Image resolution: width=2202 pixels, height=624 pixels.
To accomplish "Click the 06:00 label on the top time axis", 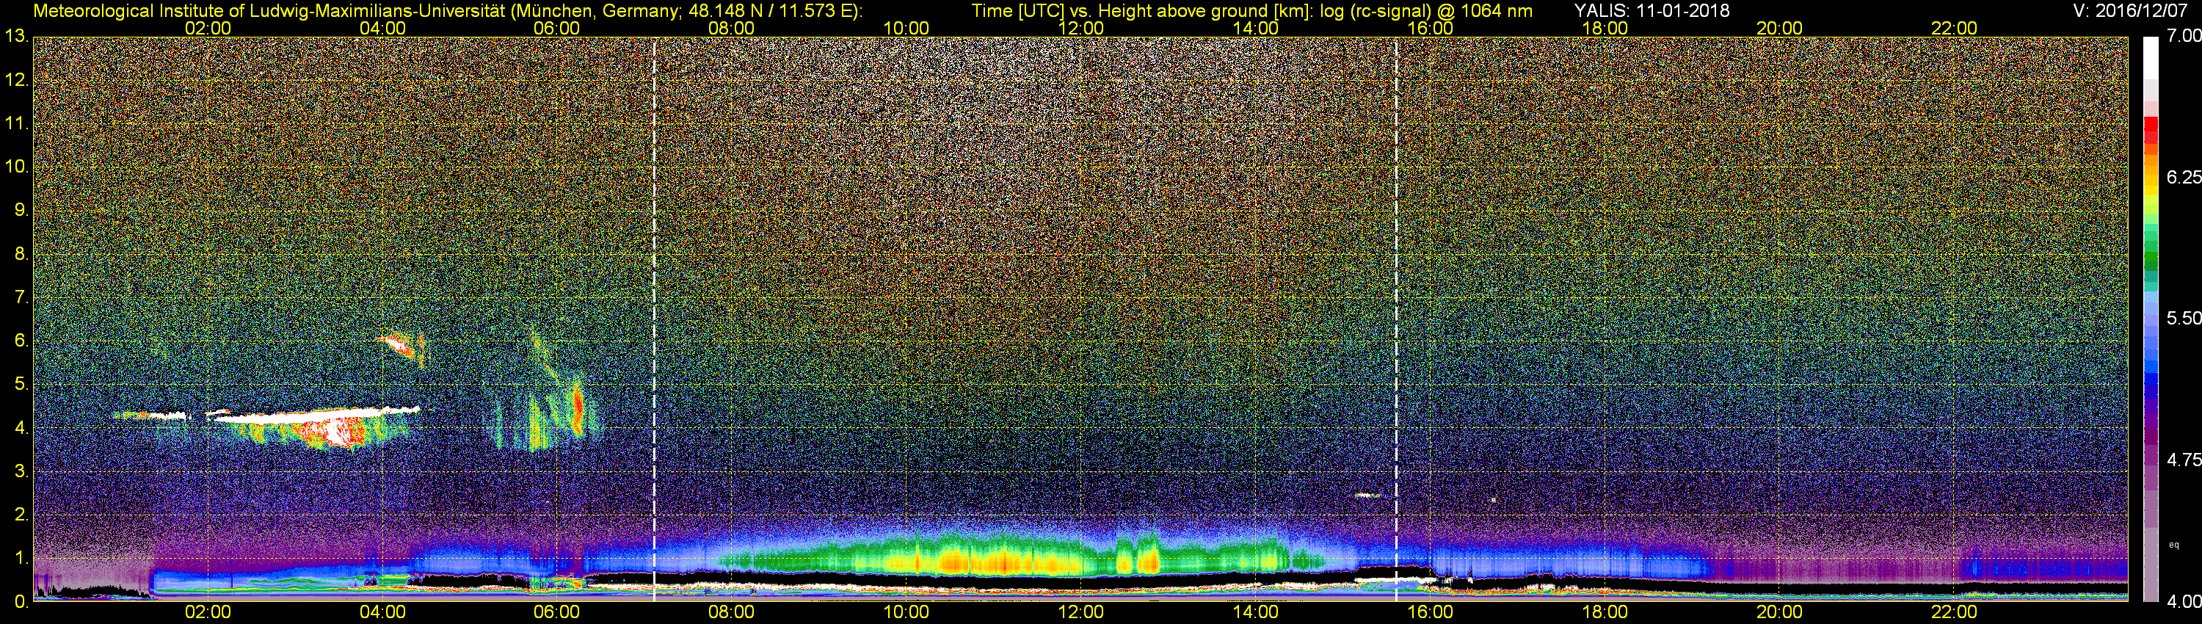I will [x=556, y=28].
